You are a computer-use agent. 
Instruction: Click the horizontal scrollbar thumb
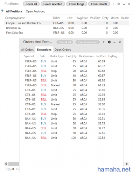[14, 164]
